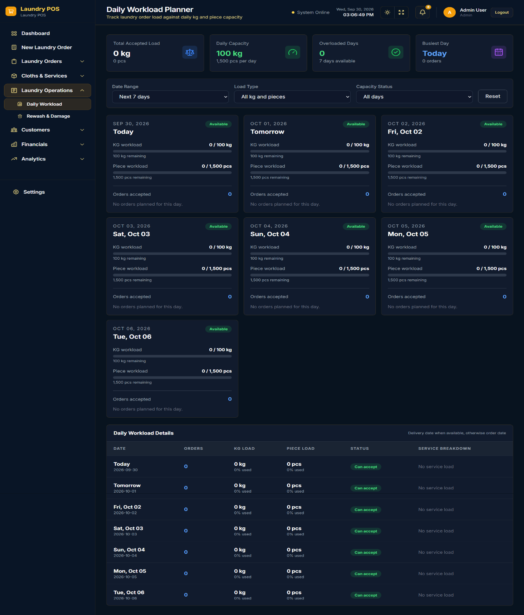Screen dimensions: 524x615
Task: Click the checkmark icon in Overloaded Days card
Action: click(396, 52)
